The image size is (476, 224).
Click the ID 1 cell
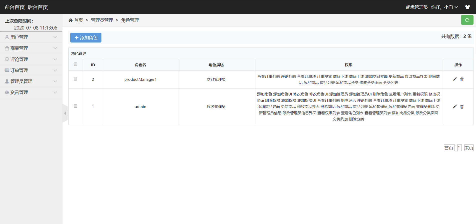click(93, 106)
